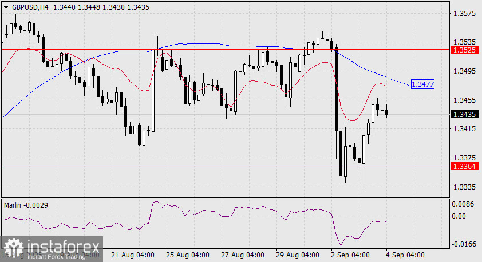Select the 1.3455 price scale value

click(464, 100)
